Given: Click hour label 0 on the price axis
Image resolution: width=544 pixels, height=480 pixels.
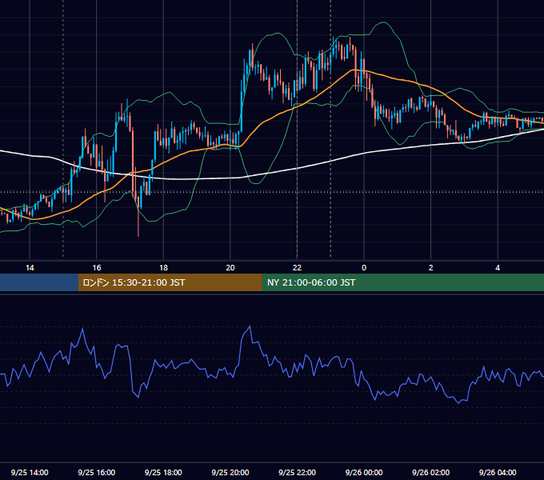Looking at the screenshot, I should coord(364,268).
